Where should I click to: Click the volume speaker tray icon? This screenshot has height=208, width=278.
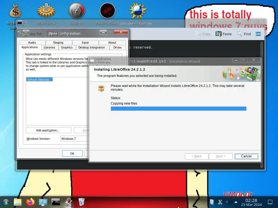coord(227,202)
